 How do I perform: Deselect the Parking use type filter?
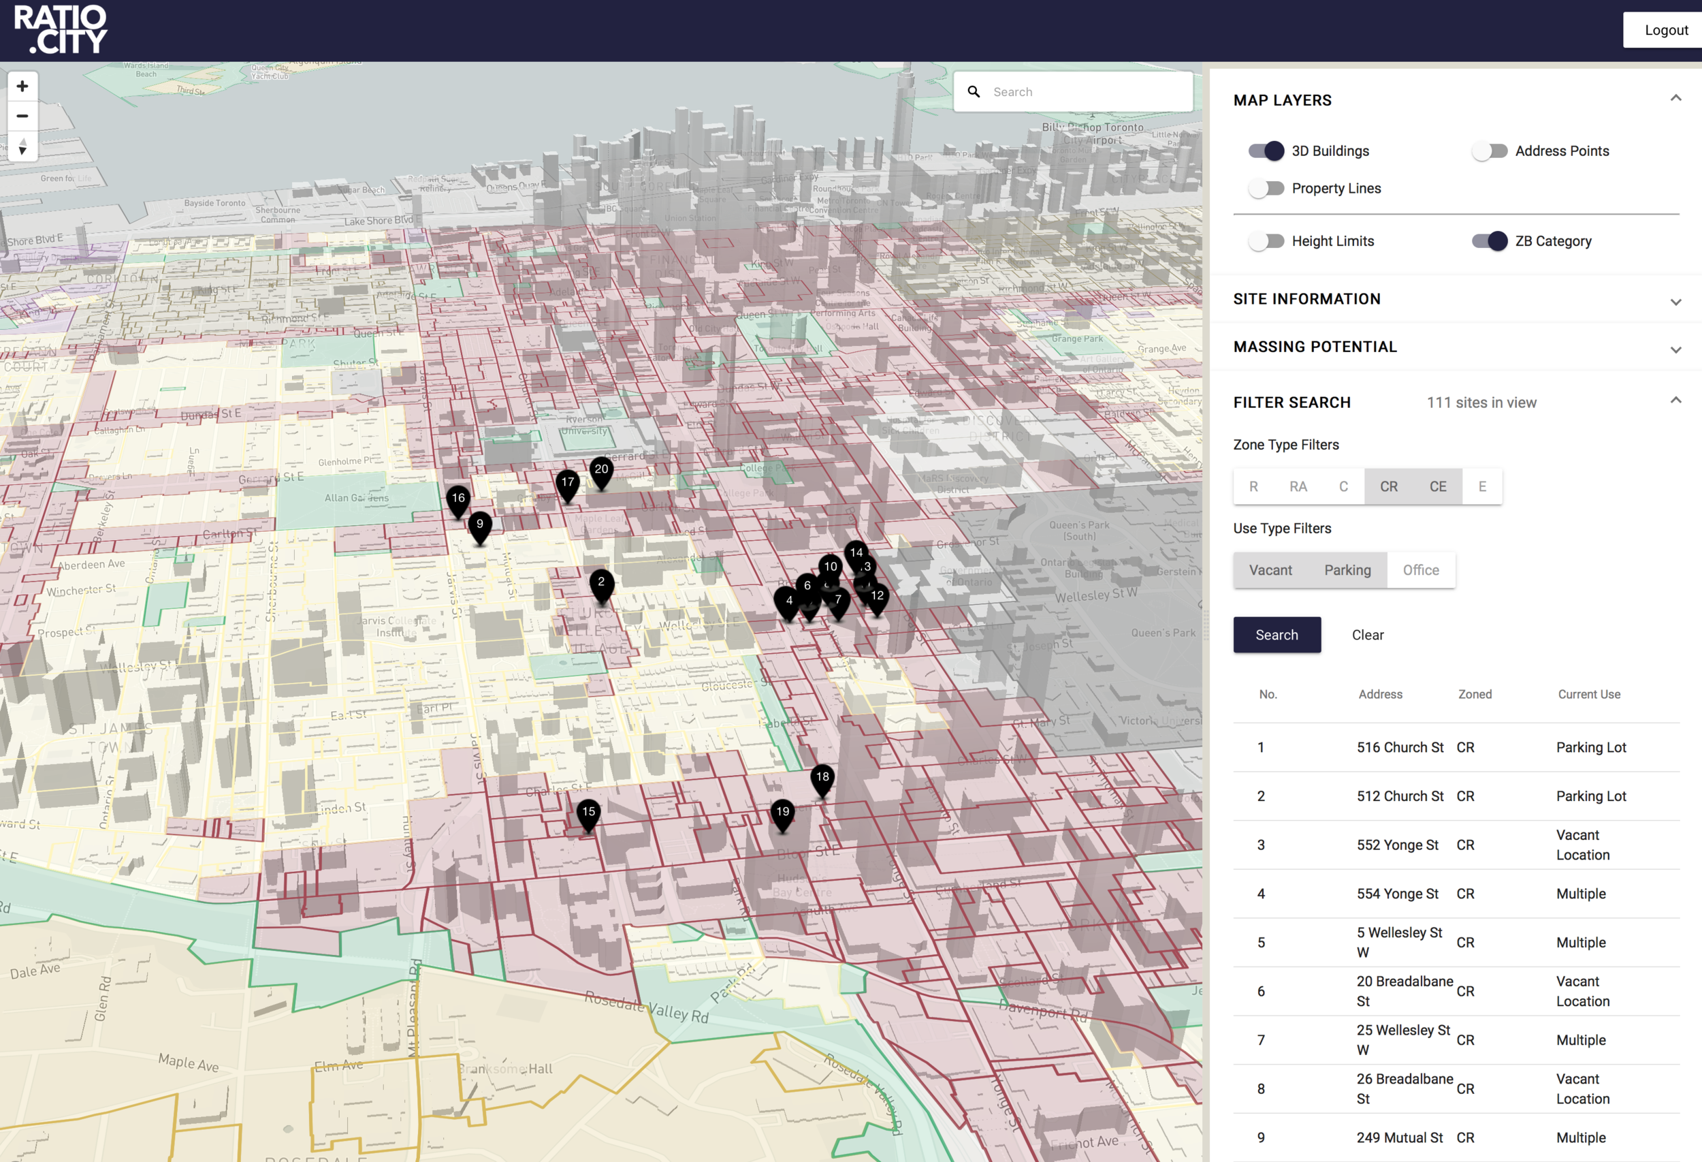1347,570
